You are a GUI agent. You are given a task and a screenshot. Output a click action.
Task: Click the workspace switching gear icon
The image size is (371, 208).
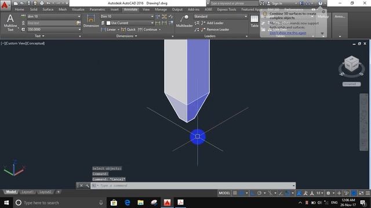(x=328, y=193)
